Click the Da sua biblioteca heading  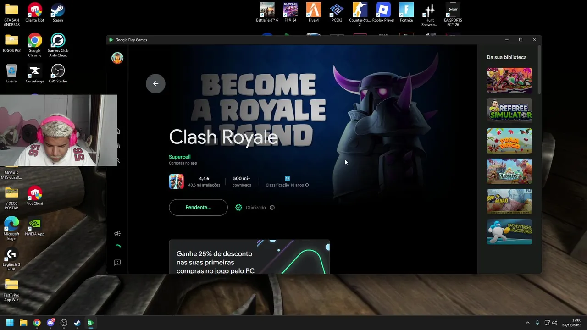point(507,57)
